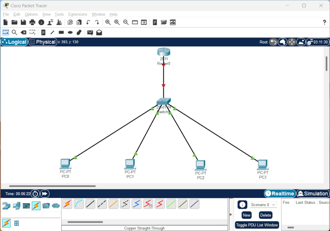Zoom in with magnifier plus icon
Image resolution: width=330 pixels, height=231 pixels.
tap(108, 22)
